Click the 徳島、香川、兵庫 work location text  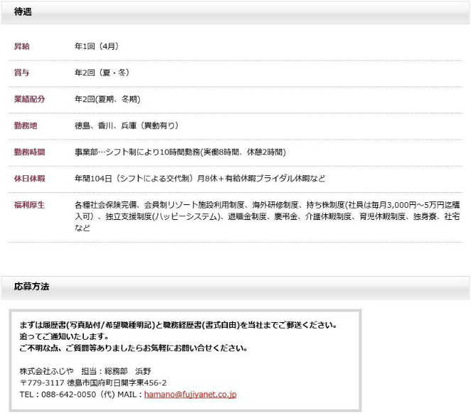(126, 126)
